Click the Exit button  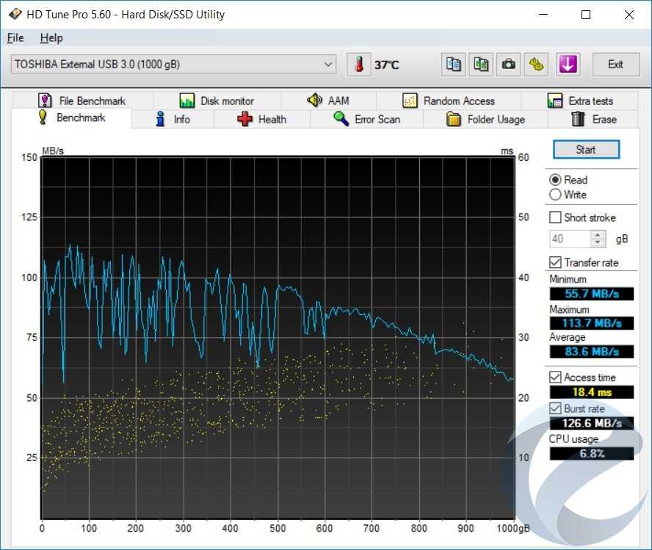click(615, 65)
